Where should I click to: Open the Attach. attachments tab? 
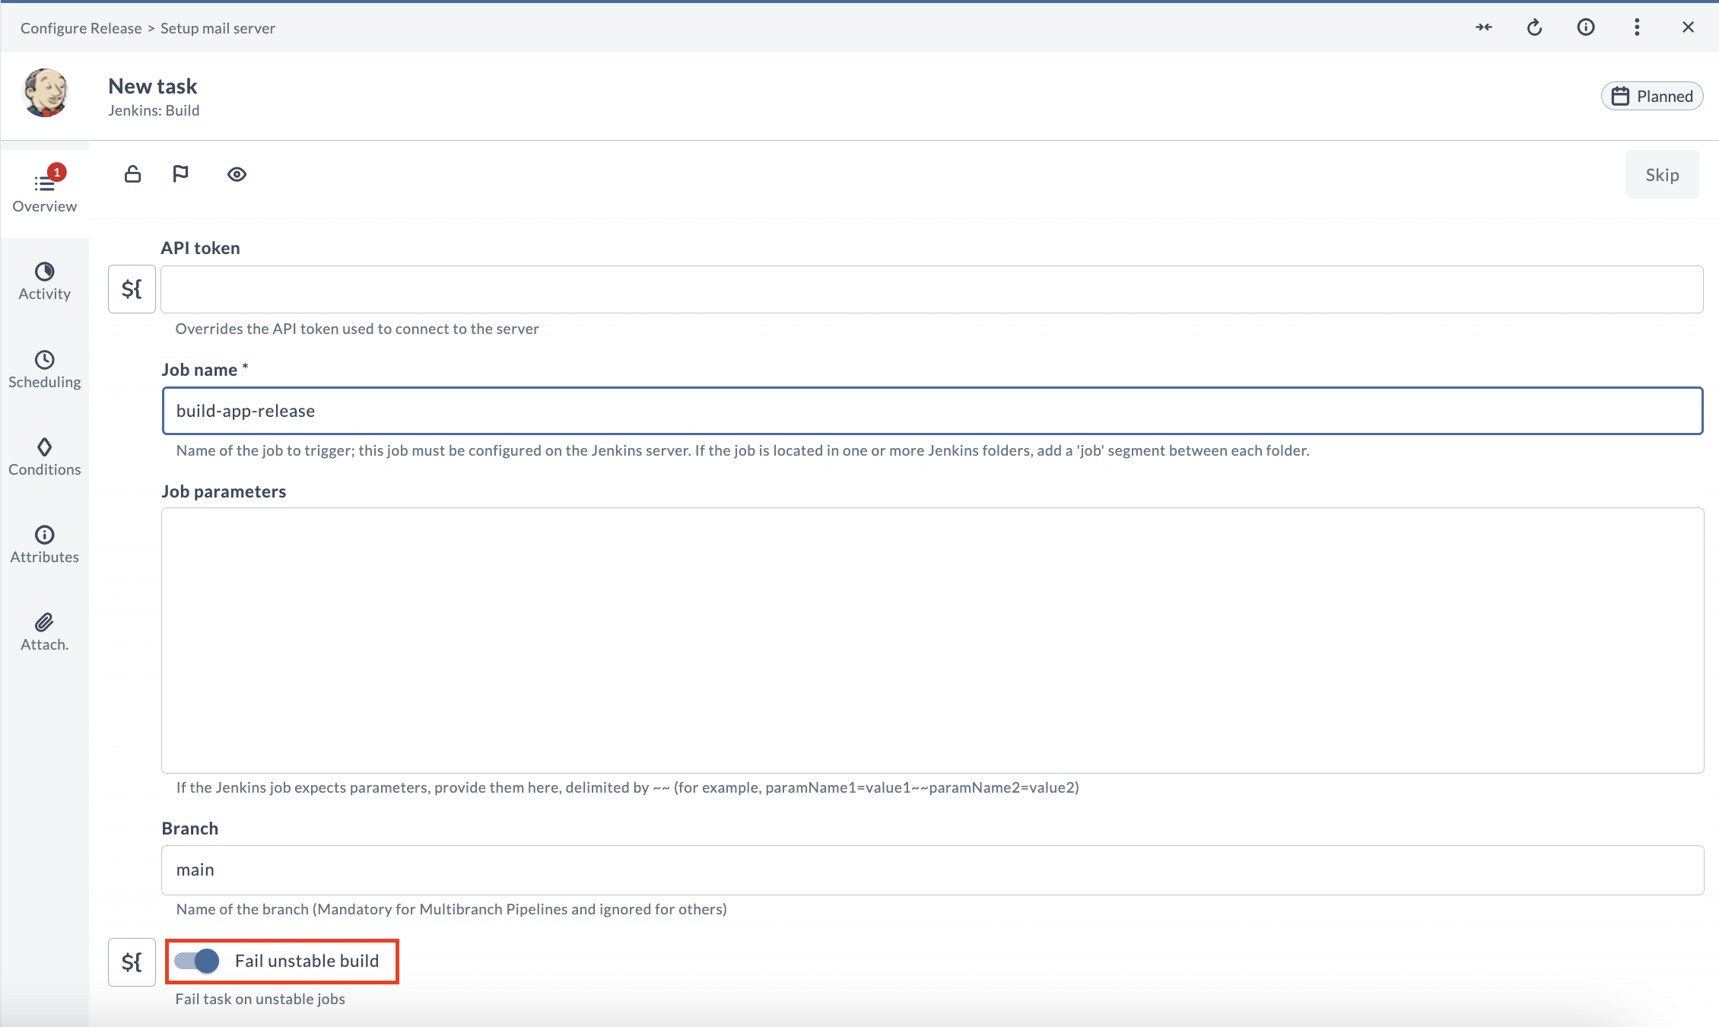coord(44,632)
